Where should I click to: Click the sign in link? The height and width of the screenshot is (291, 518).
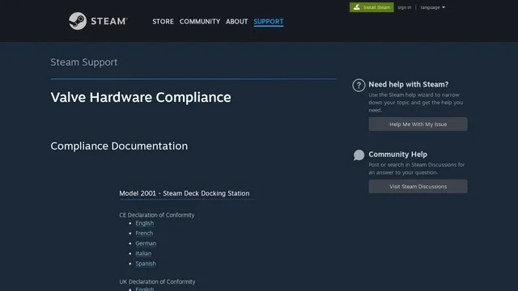point(405,7)
